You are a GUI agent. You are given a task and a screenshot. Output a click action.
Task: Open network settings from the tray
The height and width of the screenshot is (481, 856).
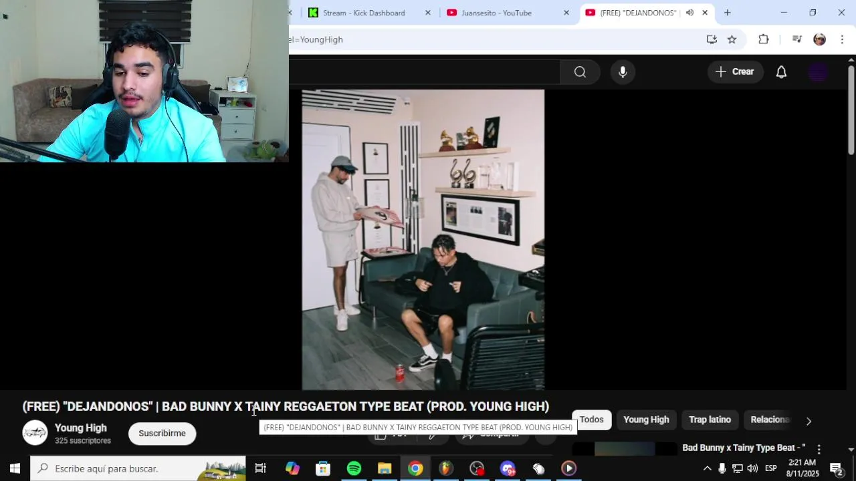[737, 468]
